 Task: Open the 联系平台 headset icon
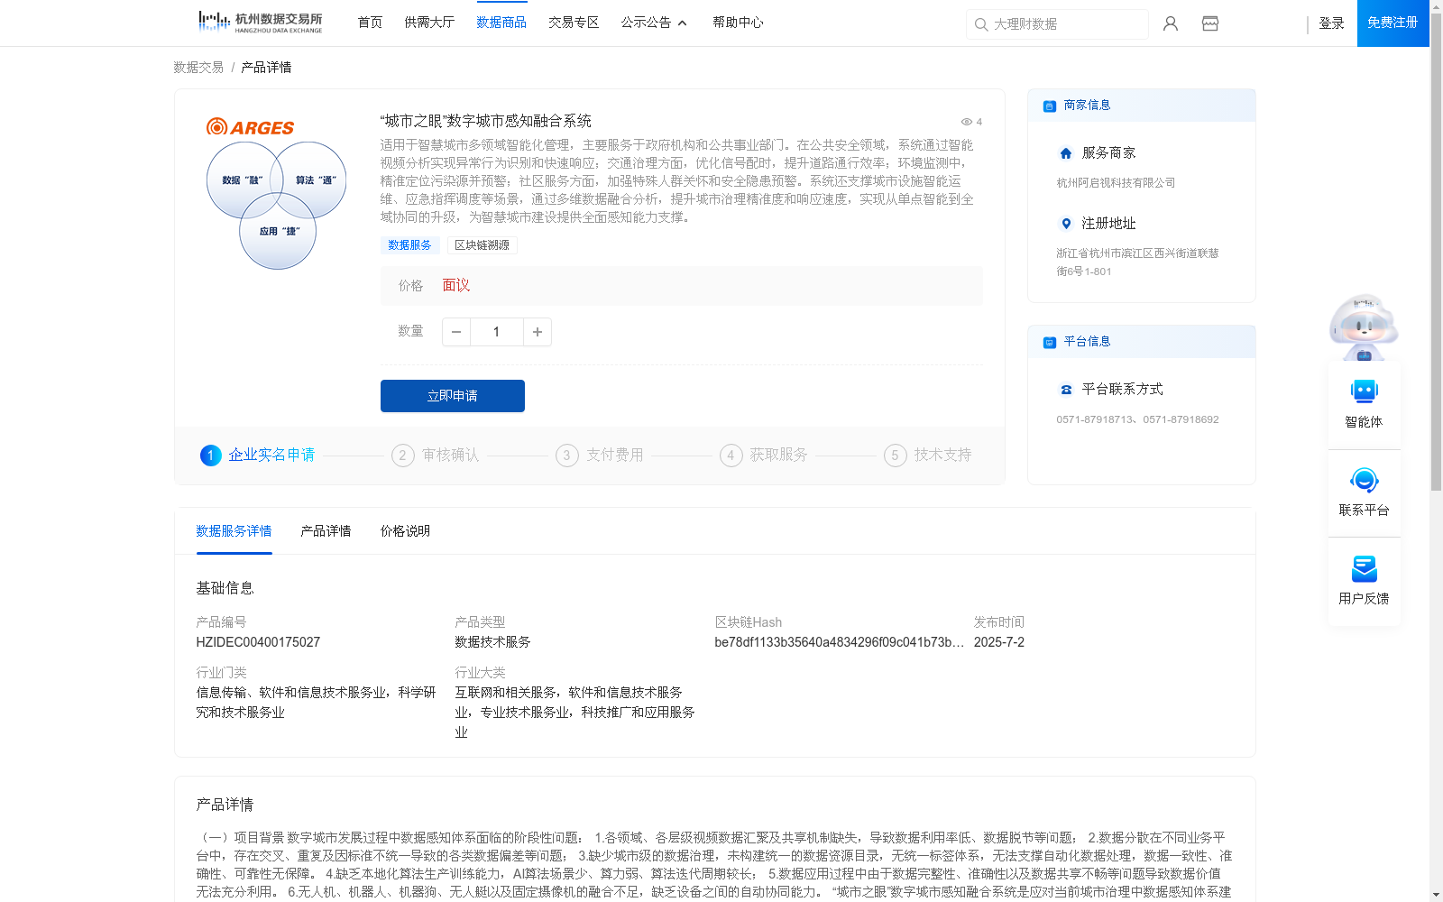[x=1364, y=480]
